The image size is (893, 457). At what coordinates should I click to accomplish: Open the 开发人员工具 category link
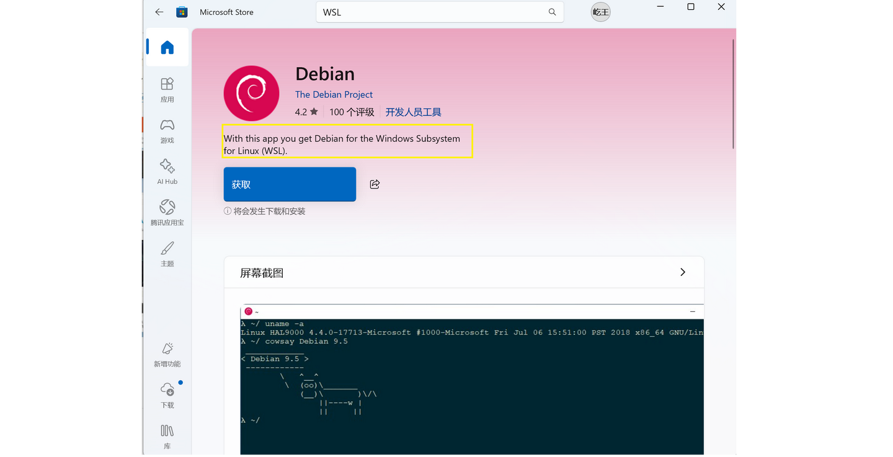click(x=414, y=112)
